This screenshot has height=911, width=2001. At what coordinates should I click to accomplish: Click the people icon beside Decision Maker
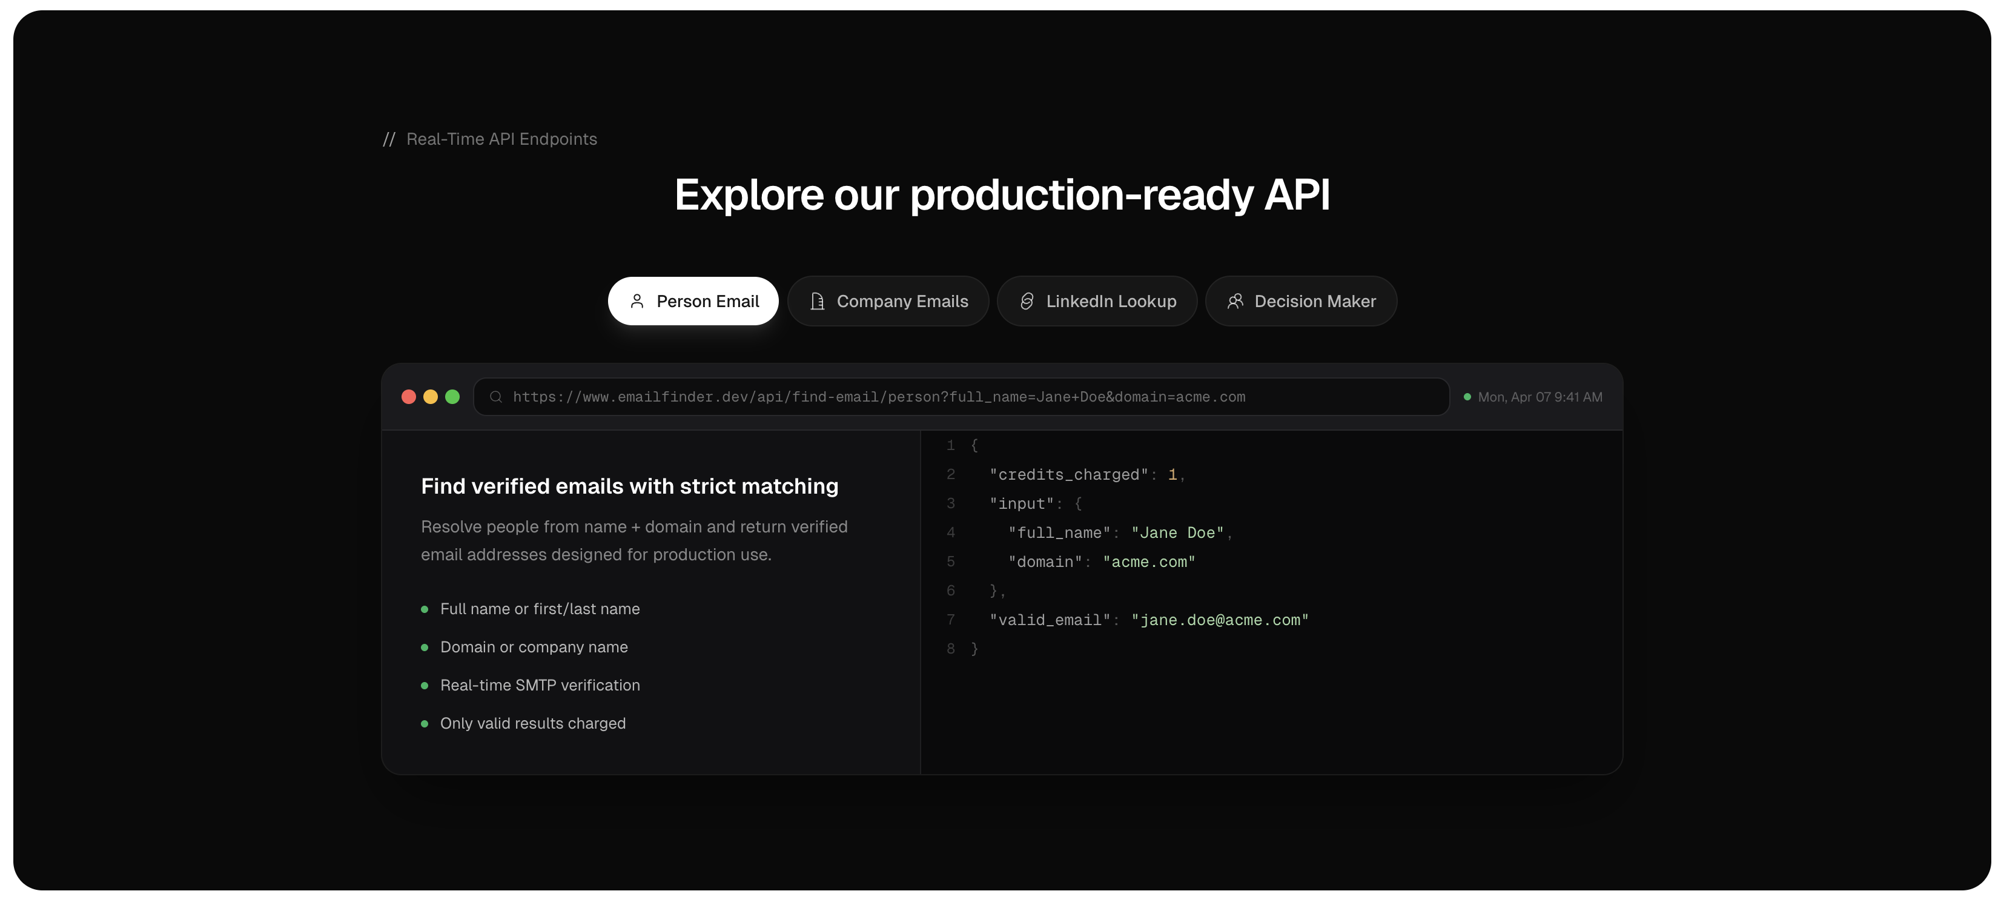[1235, 301]
